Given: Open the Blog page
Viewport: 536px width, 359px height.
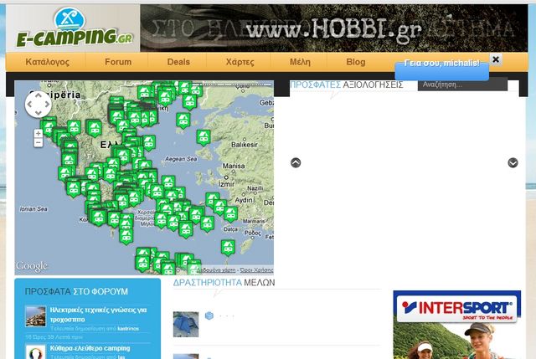Looking at the screenshot, I should [356, 62].
